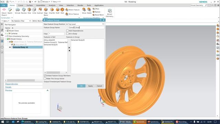This screenshot has width=220, height=124.
Task: Select the Draft tool
Action: (x=58, y=11)
